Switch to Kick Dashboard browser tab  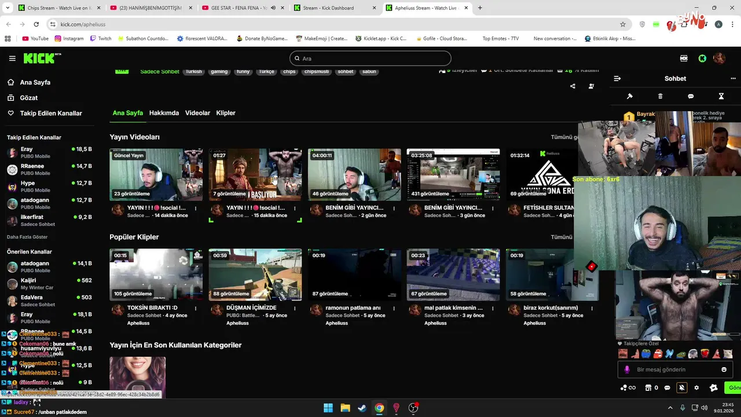(x=334, y=8)
